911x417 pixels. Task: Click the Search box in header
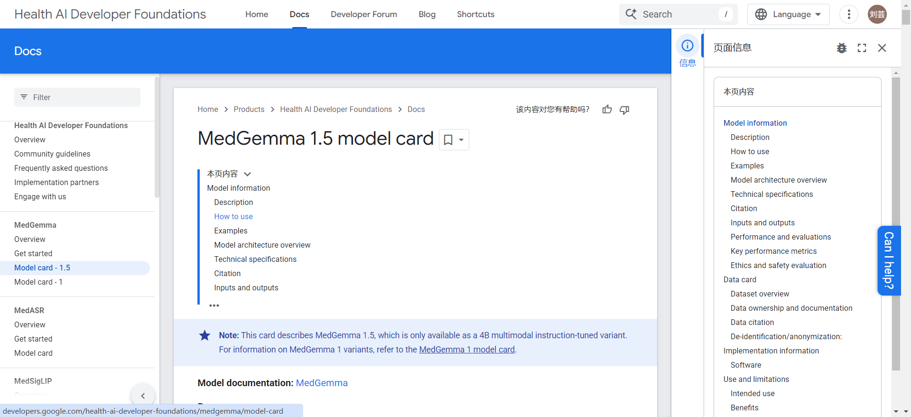[678, 14]
